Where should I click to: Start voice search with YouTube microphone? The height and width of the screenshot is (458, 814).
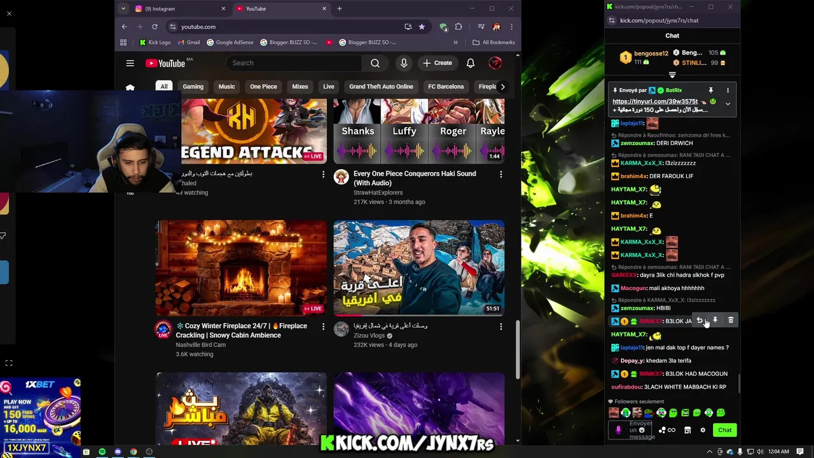pyautogui.click(x=404, y=63)
